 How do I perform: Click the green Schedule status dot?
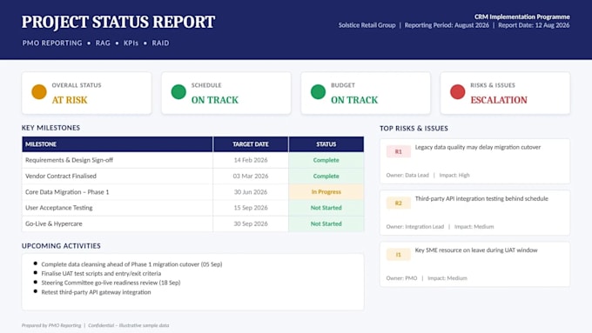(178, 92)
